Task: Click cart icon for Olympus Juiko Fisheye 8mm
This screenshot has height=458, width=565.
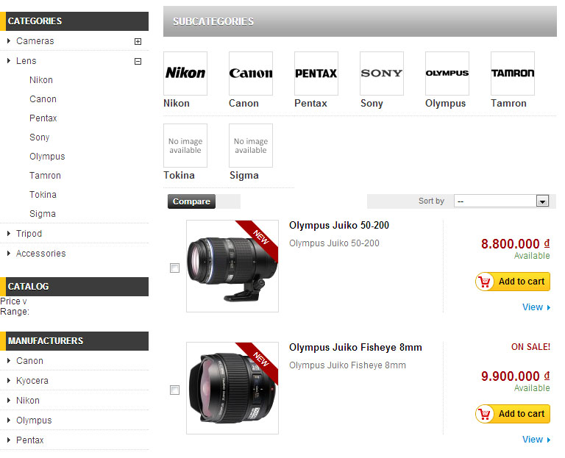Action: point(485,414)
